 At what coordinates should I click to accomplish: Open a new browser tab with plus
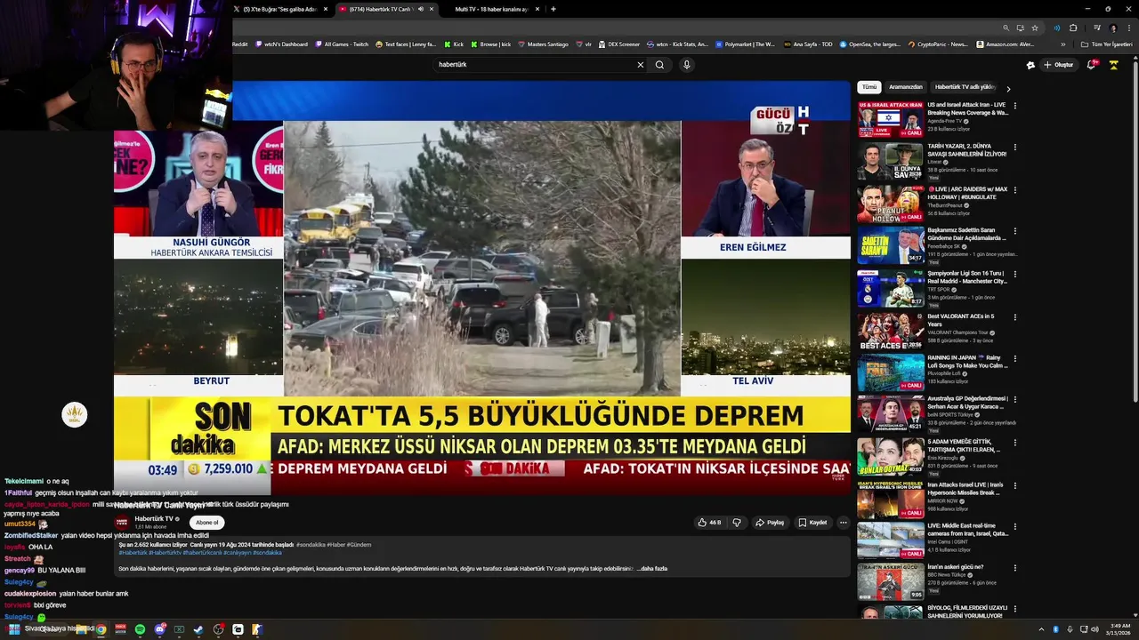coord(553,9)
